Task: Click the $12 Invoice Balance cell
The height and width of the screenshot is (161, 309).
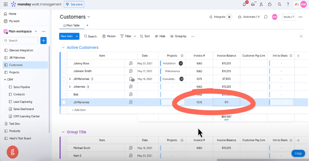Action: click(x=227, y=102)
